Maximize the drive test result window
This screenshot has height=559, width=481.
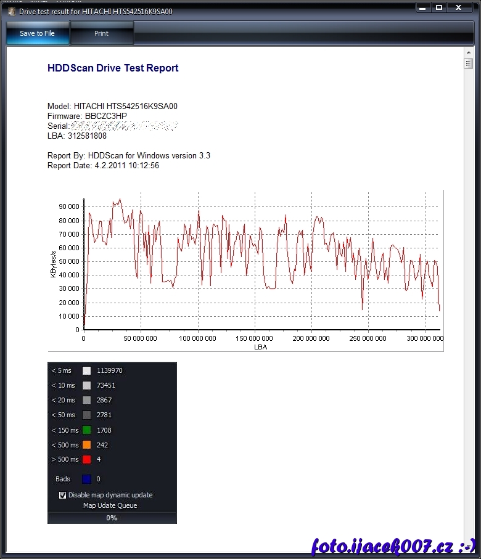click(x=439, y=7)
